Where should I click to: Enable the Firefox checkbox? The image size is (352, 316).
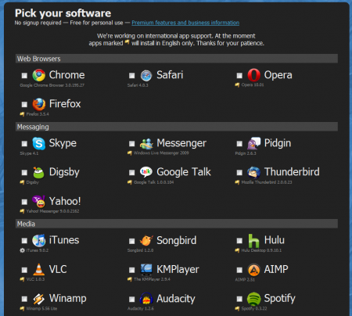point(24,105)
